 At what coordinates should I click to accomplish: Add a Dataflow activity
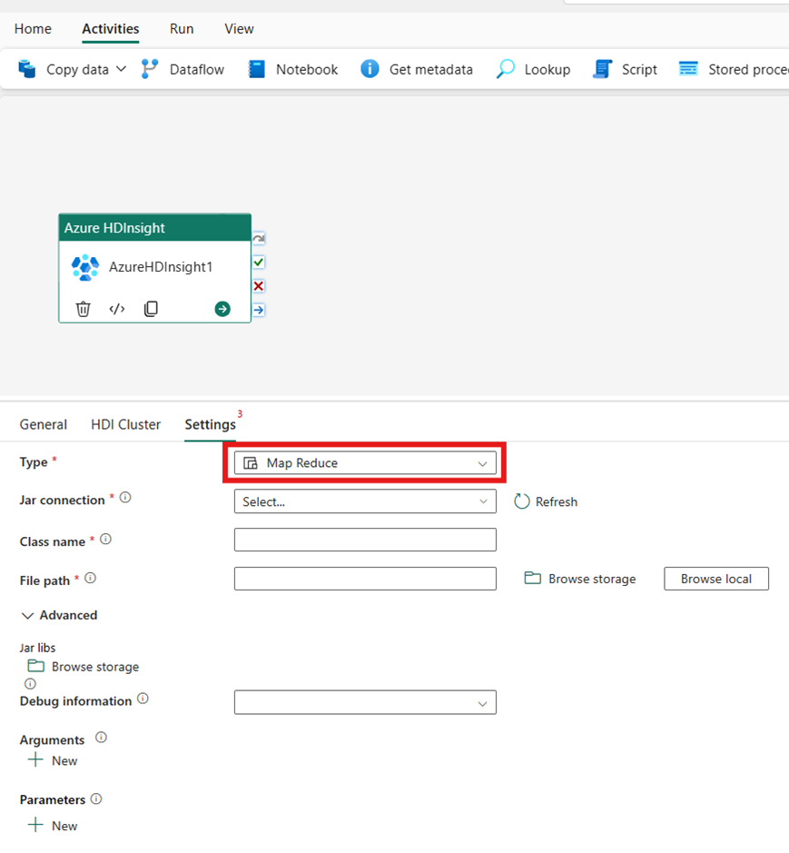182,70
